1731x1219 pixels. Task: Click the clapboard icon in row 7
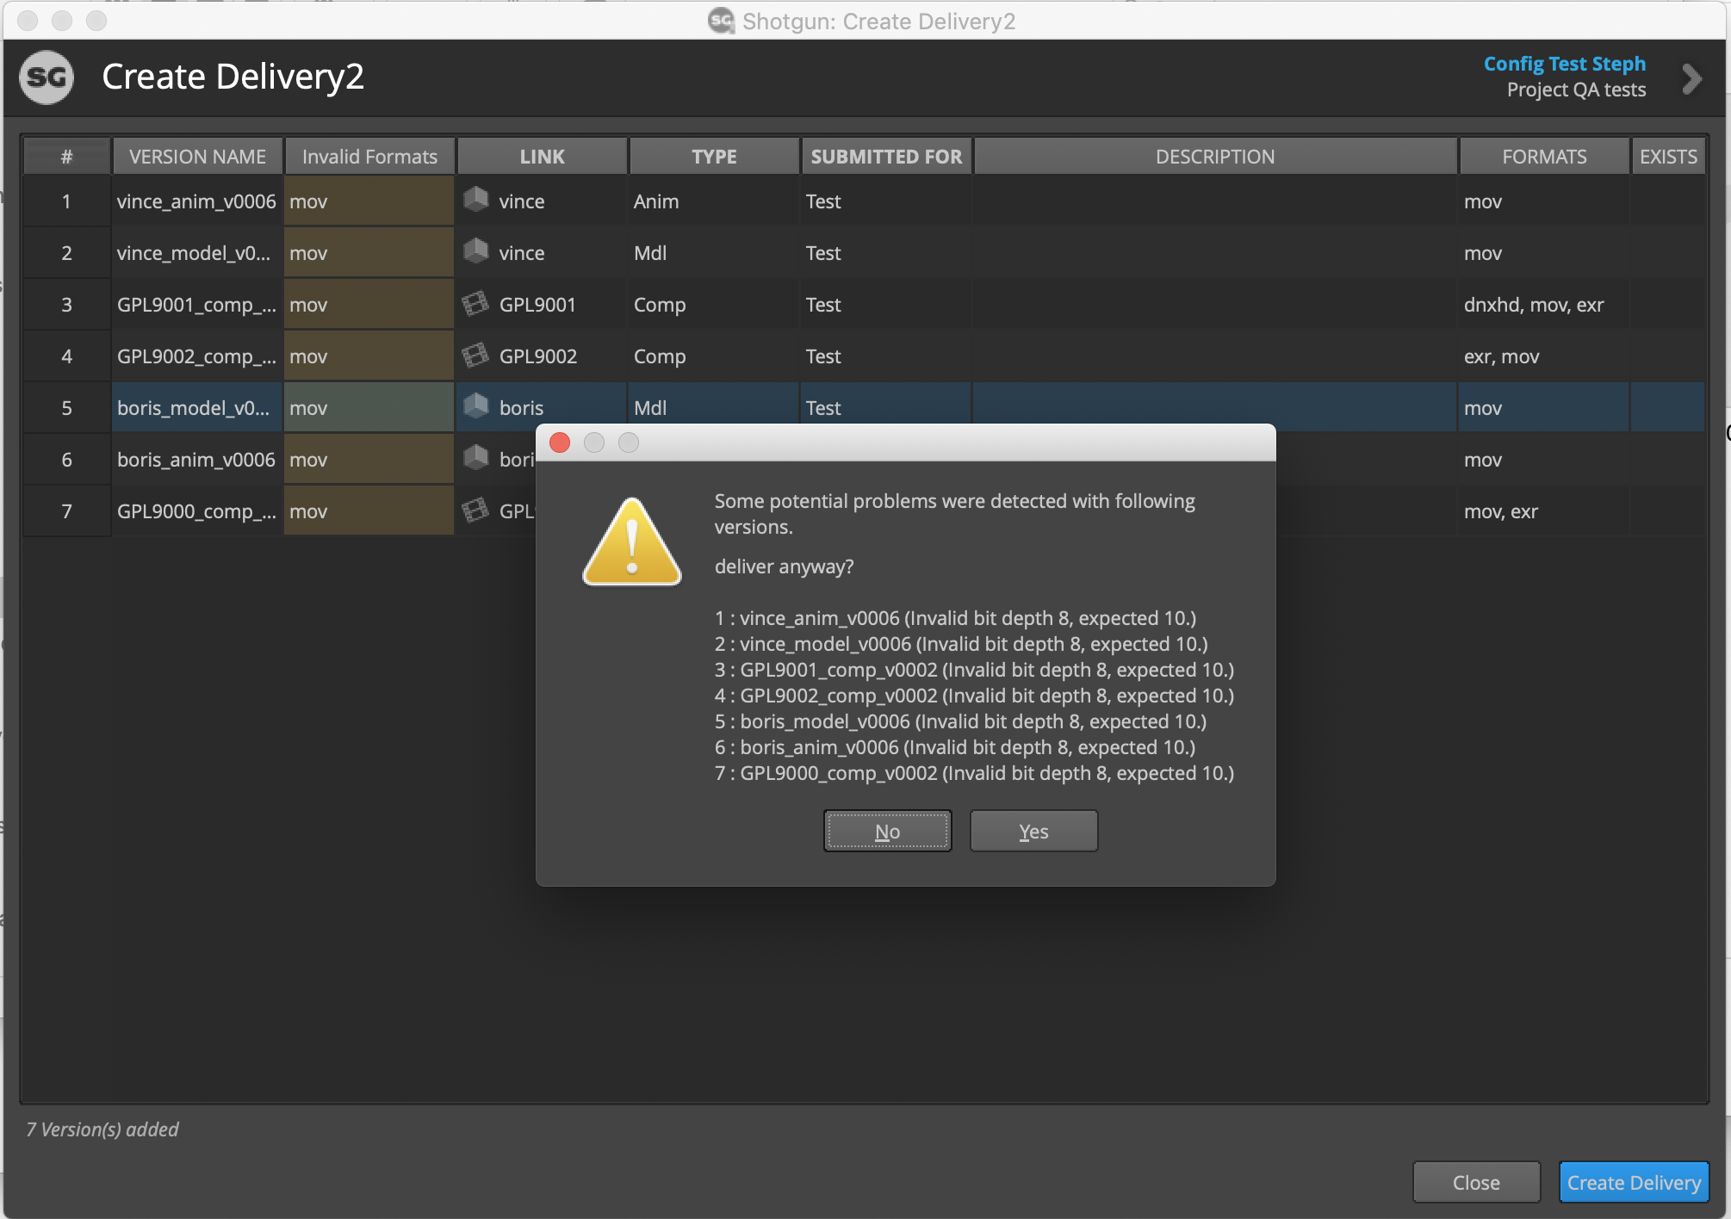tap(475, 510)
